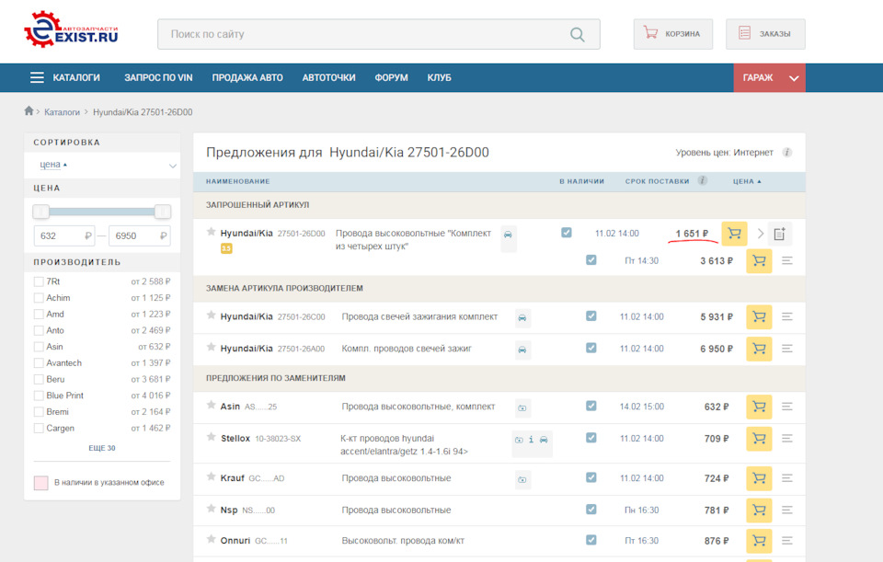Open the Заказы orders button
Image resolution: width=883 pixels, height=562 pixels.
764,34
